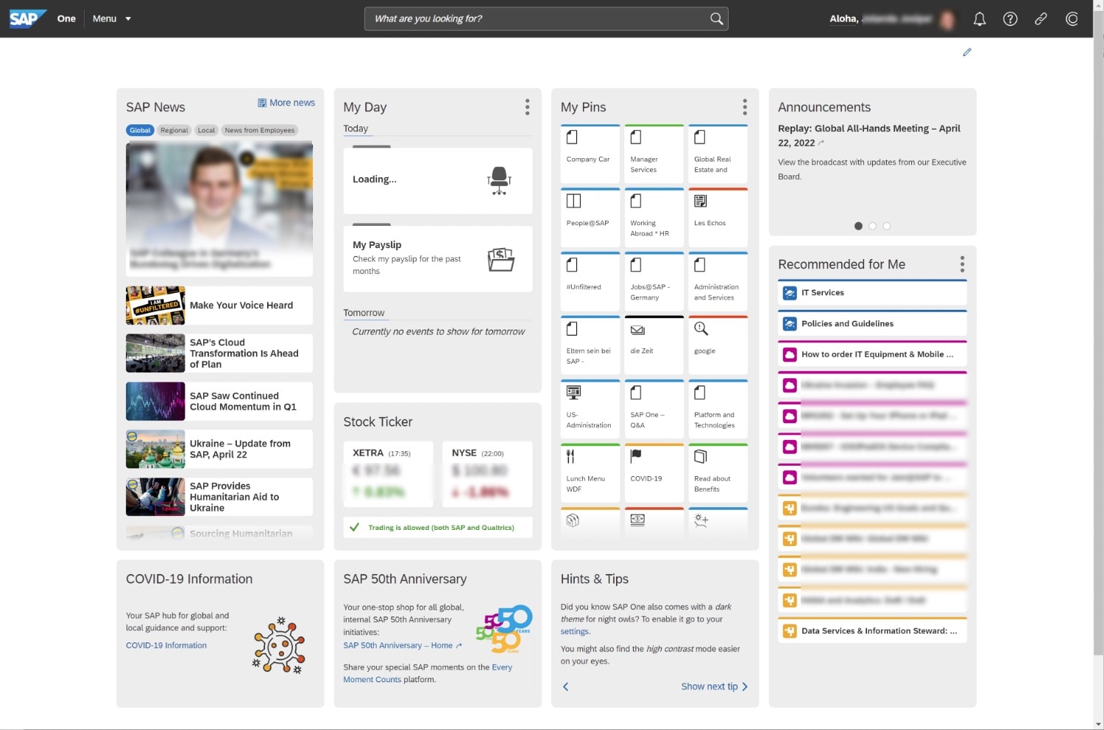Open the Jobs@SAP Germany pin
This screenshot has height=730, width=1104.
coord(654,282)
